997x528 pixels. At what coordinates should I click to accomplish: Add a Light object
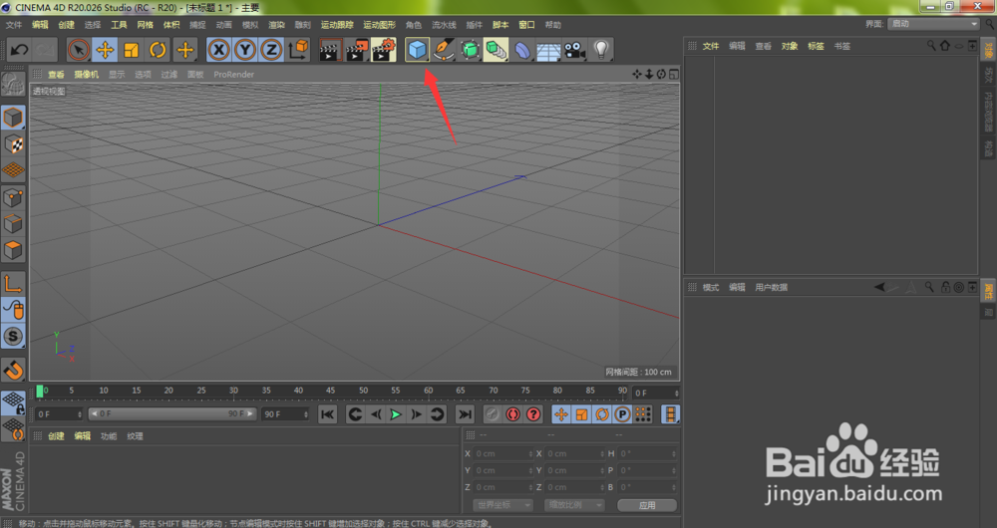(x=601, y=50)
